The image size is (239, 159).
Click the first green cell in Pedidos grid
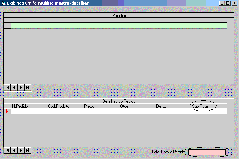pyautogui.click(x=29, y=25)
